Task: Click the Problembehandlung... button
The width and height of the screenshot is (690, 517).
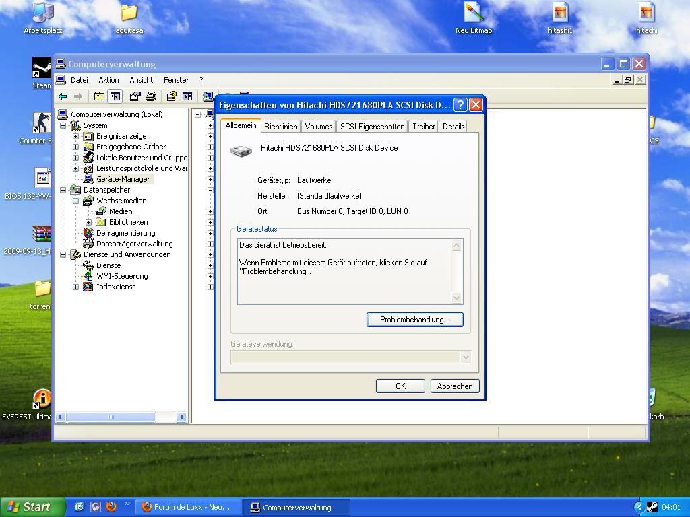Action: pos(414,320)
